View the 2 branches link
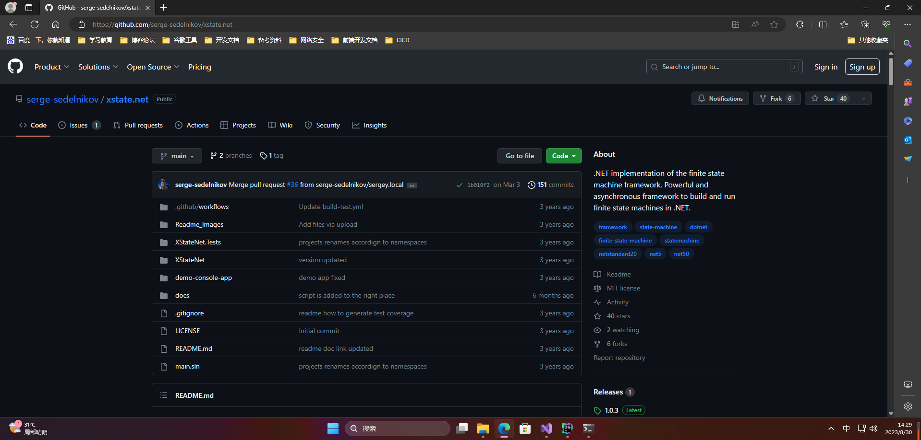 click(x=231, y=156)
